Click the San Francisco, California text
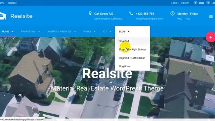This screenshot has height=121, width=215. [x=108, y=19]
